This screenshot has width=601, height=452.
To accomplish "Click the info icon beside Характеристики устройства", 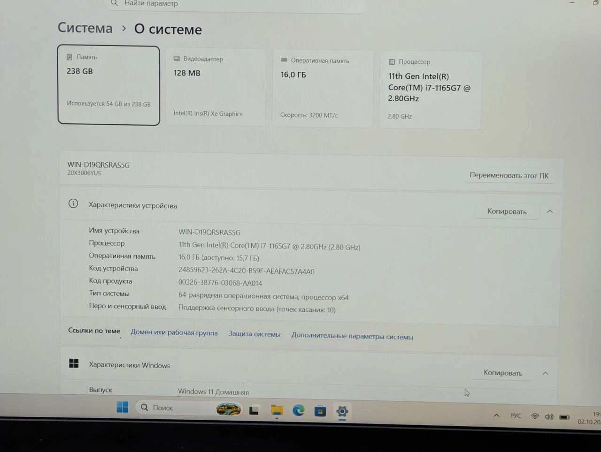I will [73, 203].
